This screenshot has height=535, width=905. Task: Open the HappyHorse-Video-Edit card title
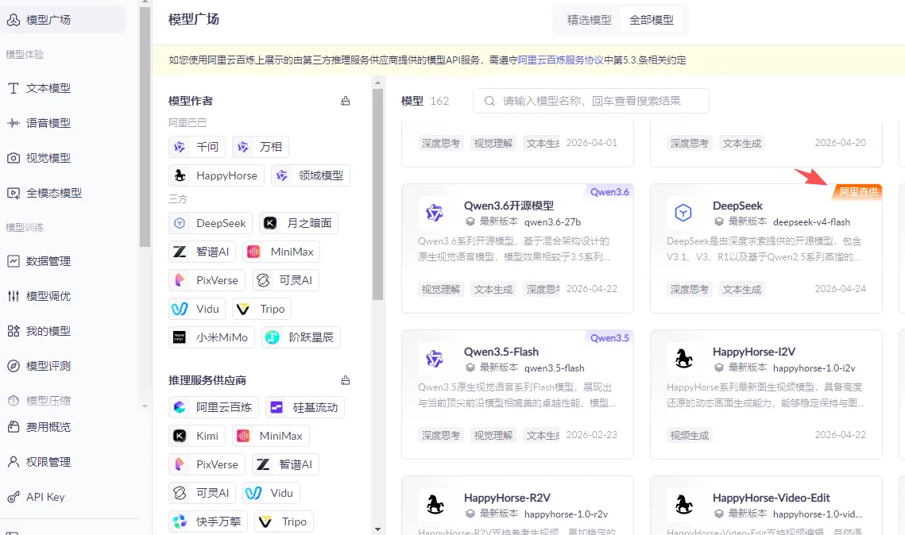pos(771,498)
